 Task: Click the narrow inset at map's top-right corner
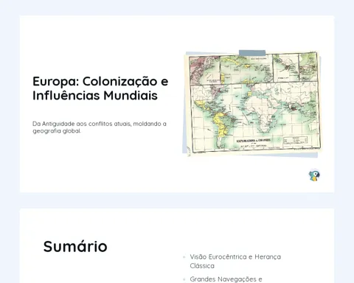pos(308,66)
